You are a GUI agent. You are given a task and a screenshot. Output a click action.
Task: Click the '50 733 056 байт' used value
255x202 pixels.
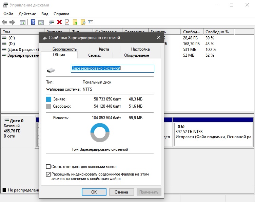[107, 99]
